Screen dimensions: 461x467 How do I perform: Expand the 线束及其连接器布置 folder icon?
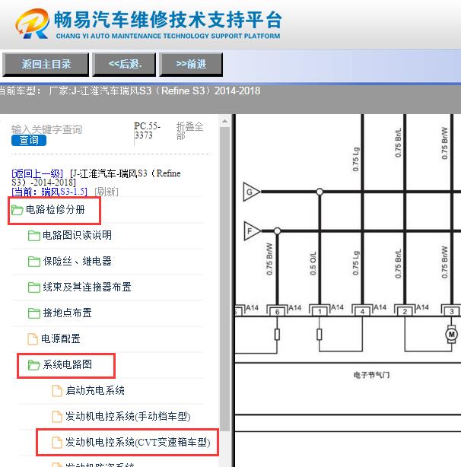click(x=34, y=288)
